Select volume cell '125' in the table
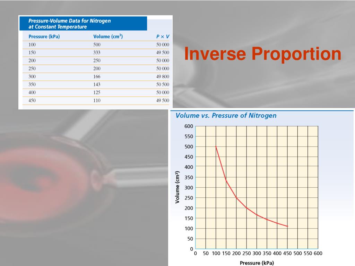355x266 pixels. tap(97, 92)
